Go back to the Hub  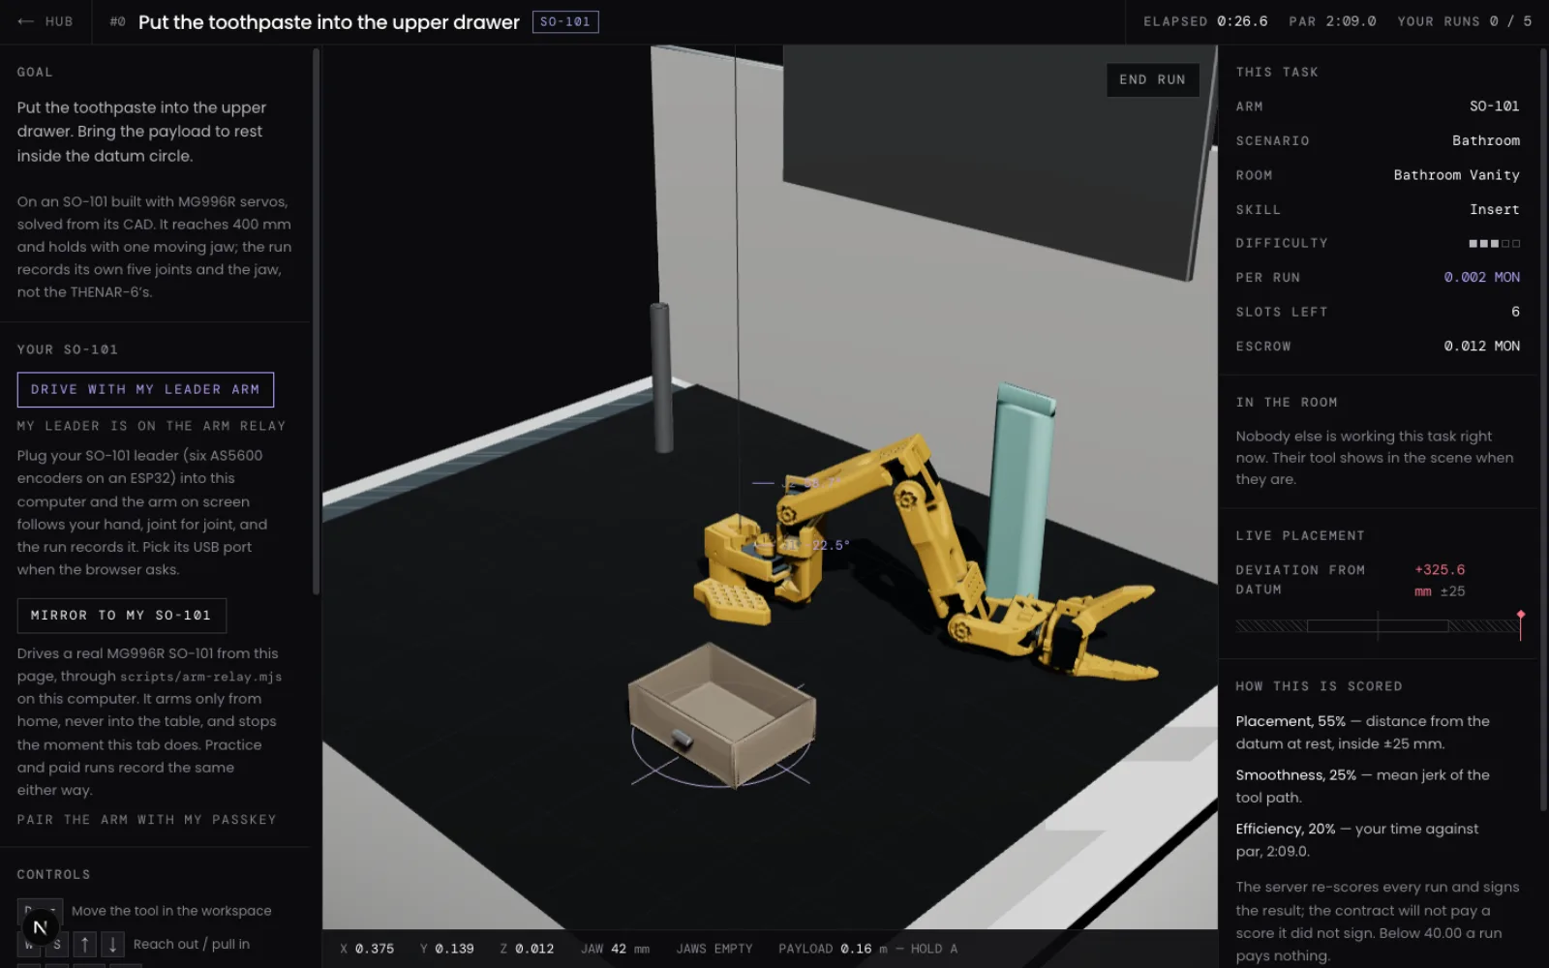pyautogui.click(x=46, y=21)
